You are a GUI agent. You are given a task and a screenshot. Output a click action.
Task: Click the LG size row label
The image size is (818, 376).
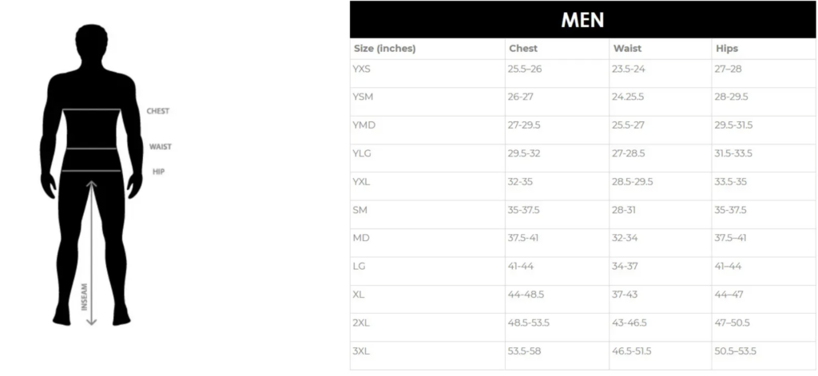click(x=359, y=266)
